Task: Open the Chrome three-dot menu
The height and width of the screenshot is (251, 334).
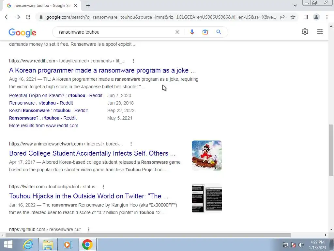Action: click(327, 17)
